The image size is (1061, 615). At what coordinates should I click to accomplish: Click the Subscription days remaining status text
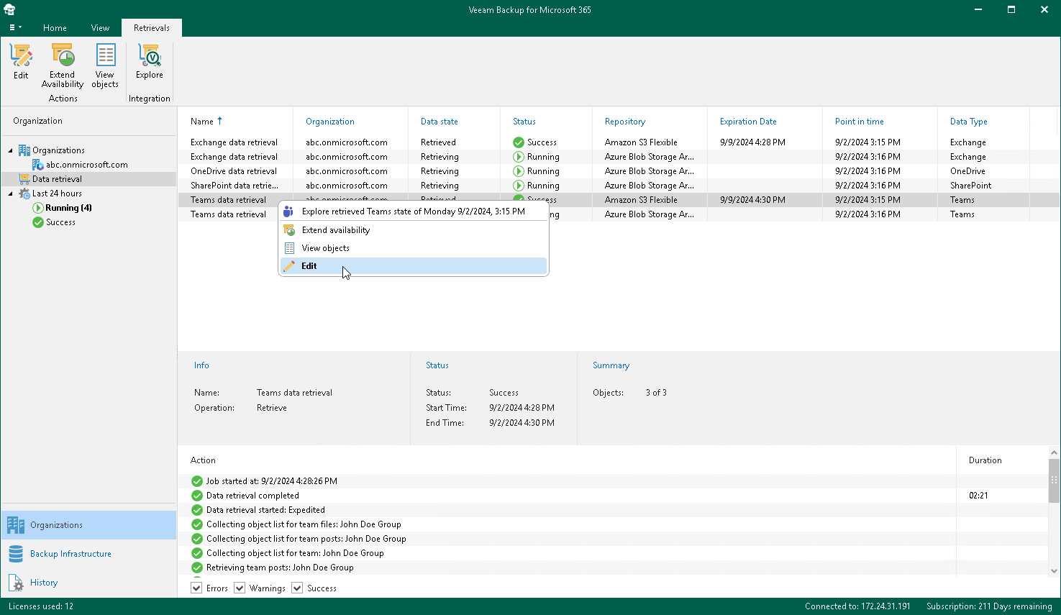(x=989, y=606)
